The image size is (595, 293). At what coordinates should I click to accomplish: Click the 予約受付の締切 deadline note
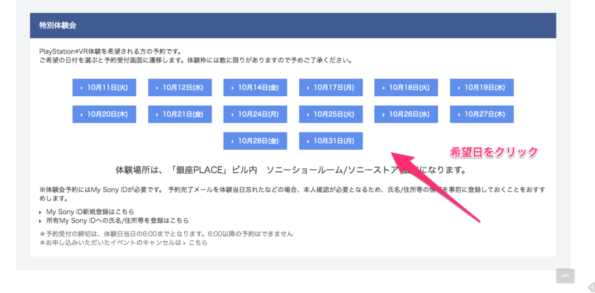point(166,234)
